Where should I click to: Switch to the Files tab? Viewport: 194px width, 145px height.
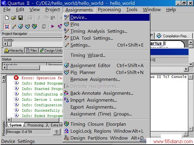click(32, 50)
